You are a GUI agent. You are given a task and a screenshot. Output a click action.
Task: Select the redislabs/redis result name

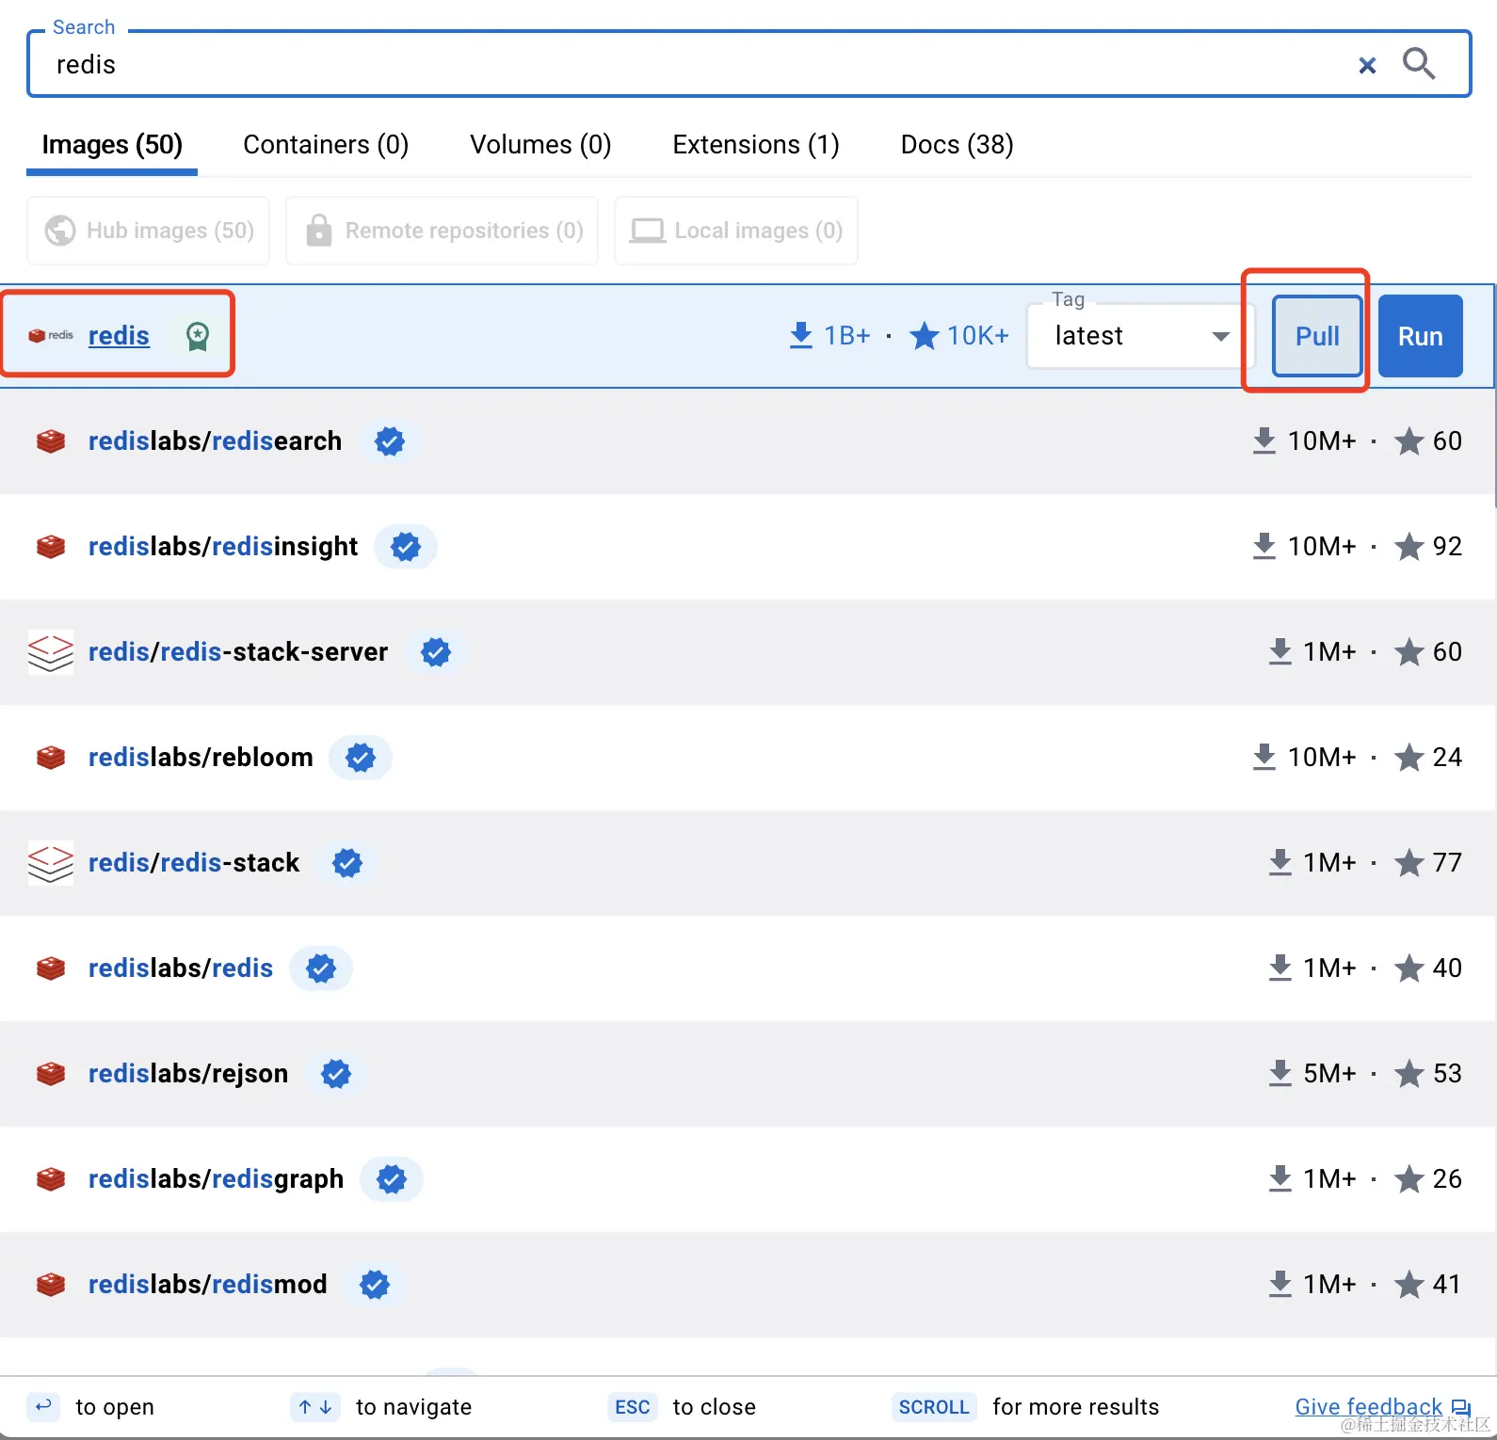click(181, 968)
